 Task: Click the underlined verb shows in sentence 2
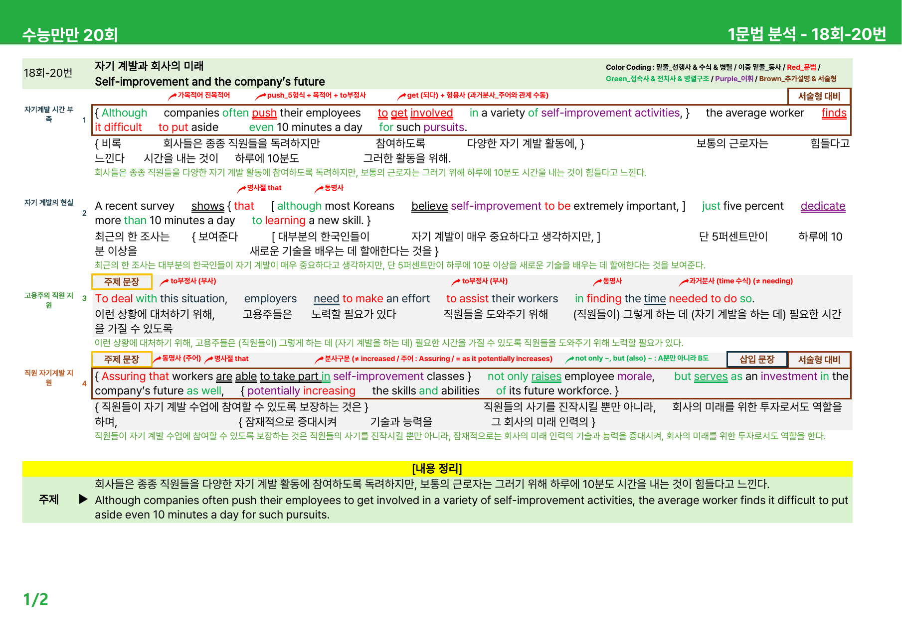click(207, 206)
